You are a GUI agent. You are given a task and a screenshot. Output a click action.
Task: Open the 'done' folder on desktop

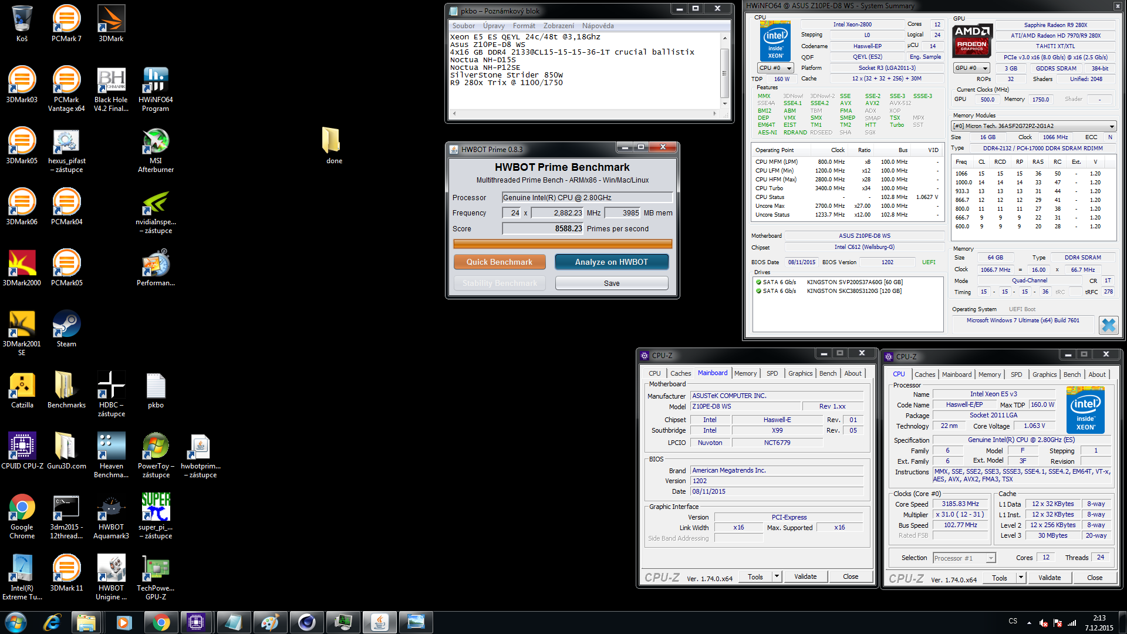[334, 146]
